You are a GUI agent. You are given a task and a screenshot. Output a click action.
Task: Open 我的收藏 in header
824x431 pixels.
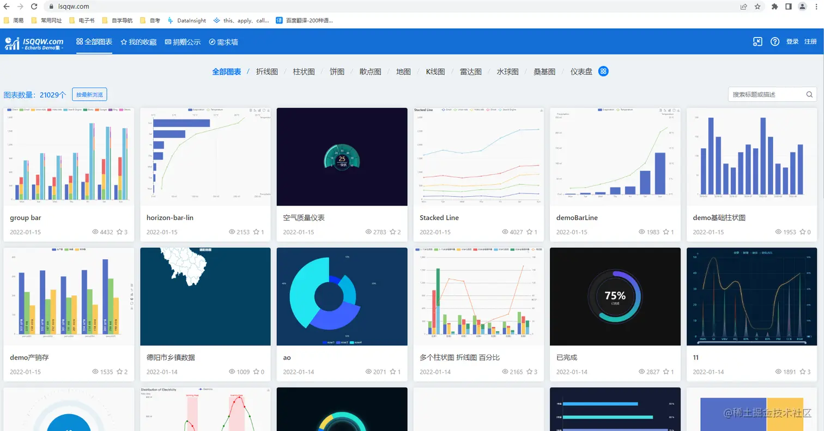(138, 42)
